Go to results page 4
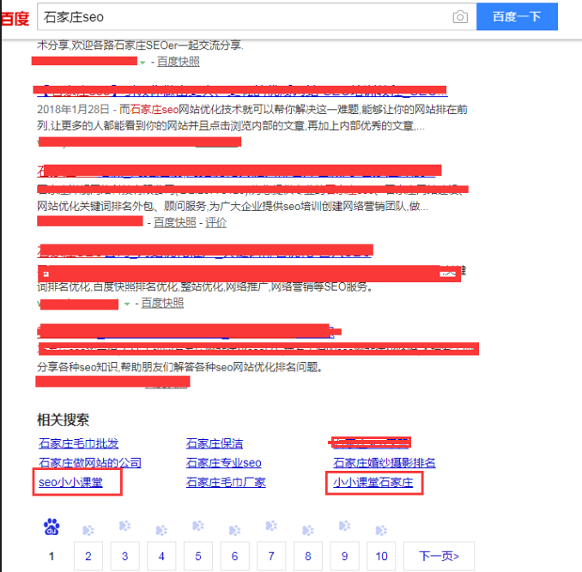 point(161,556)
